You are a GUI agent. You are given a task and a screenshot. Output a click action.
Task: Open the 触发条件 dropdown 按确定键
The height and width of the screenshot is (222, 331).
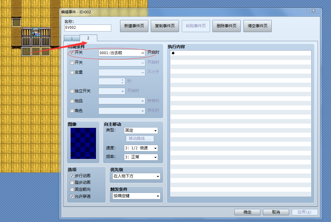pyautogui.click(x=136, y=196)
